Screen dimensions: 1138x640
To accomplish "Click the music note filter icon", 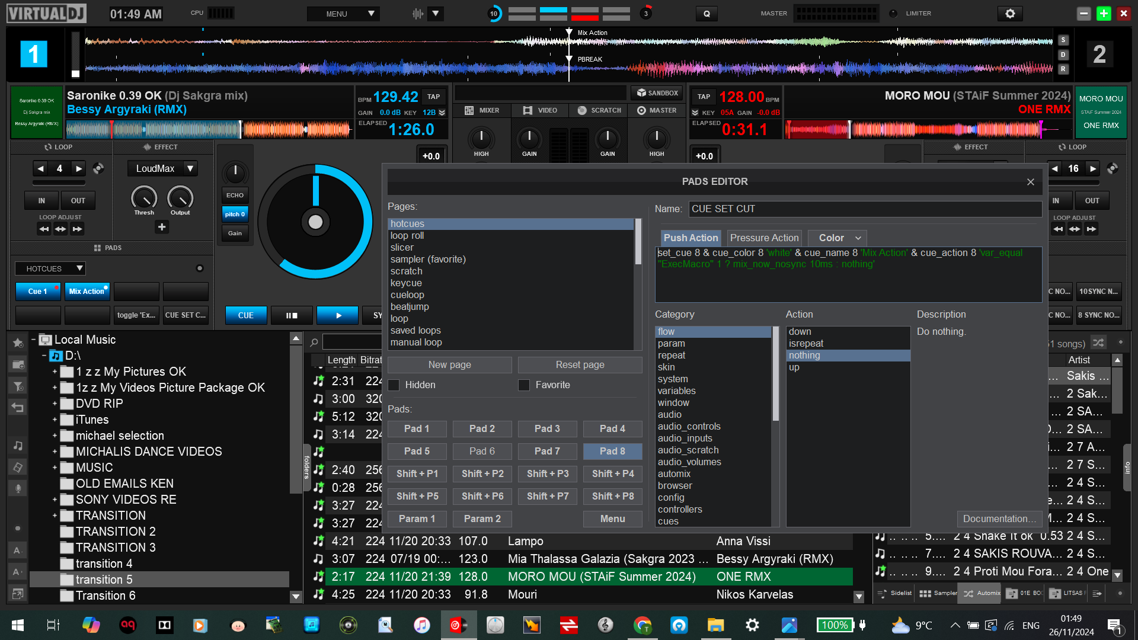I will coord(18,446).
